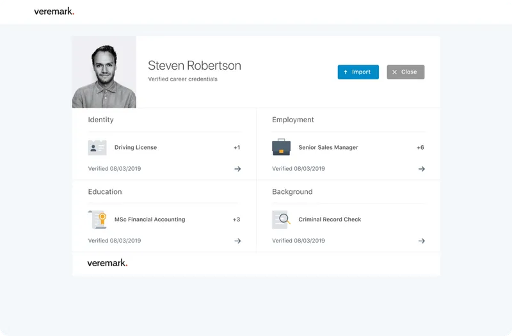This screenshot has width=512, height=336.
Task: Click the Steven Robertson name heading
Action: 195,66
